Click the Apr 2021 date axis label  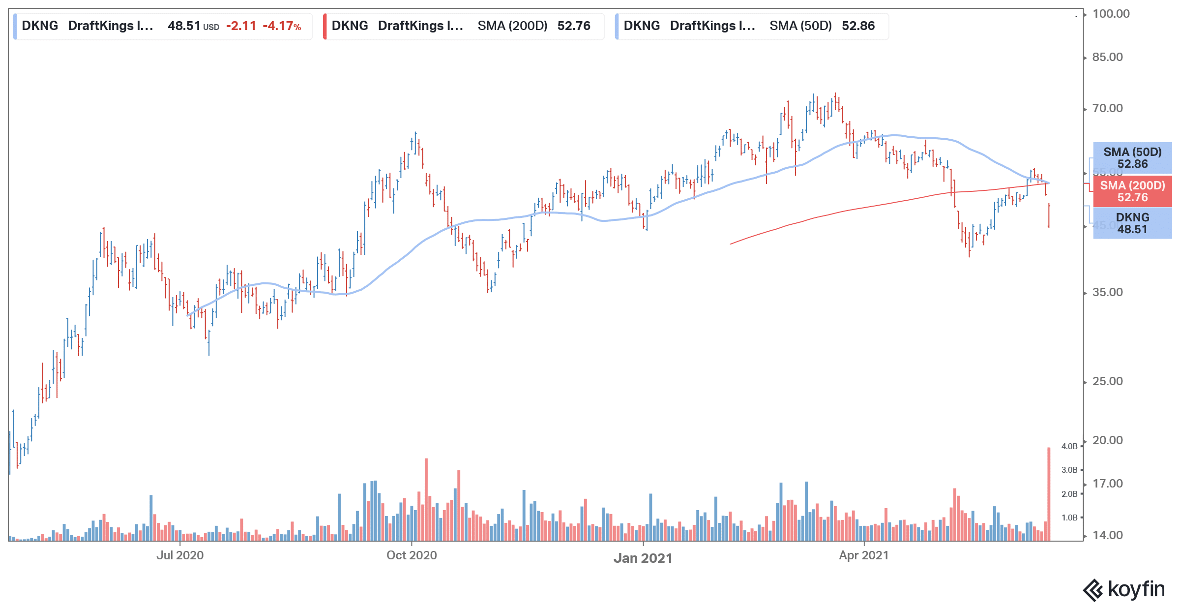pos(864,555)
